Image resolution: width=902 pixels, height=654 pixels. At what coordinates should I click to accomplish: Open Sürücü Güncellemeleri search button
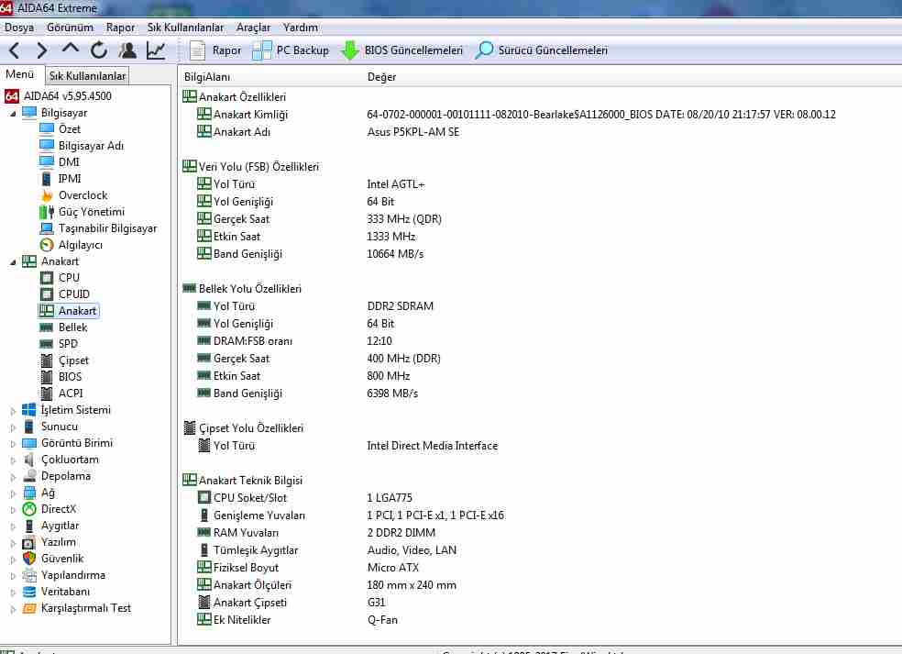(x=541, y=50)
